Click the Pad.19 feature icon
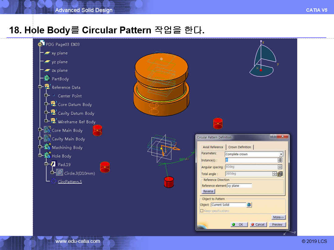 coord(54,165)
